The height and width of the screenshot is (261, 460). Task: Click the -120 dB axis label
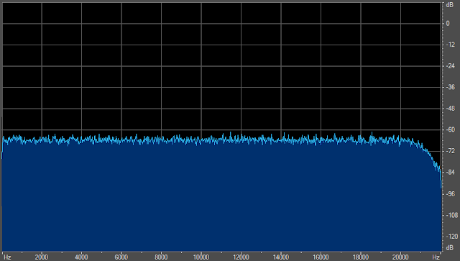452,237
